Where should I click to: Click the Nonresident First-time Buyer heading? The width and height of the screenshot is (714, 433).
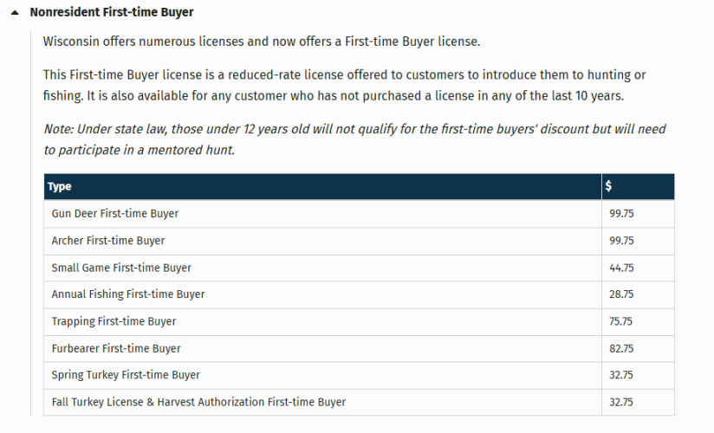click(112, 13)
